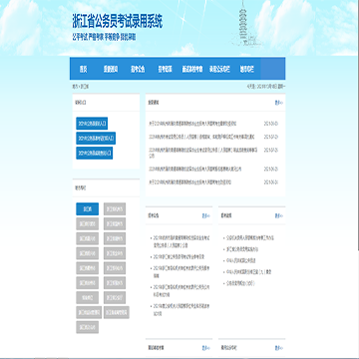359x359 pixels.
Task: Open the last policy item in 招考政策 list
Action: pos(240,283)
